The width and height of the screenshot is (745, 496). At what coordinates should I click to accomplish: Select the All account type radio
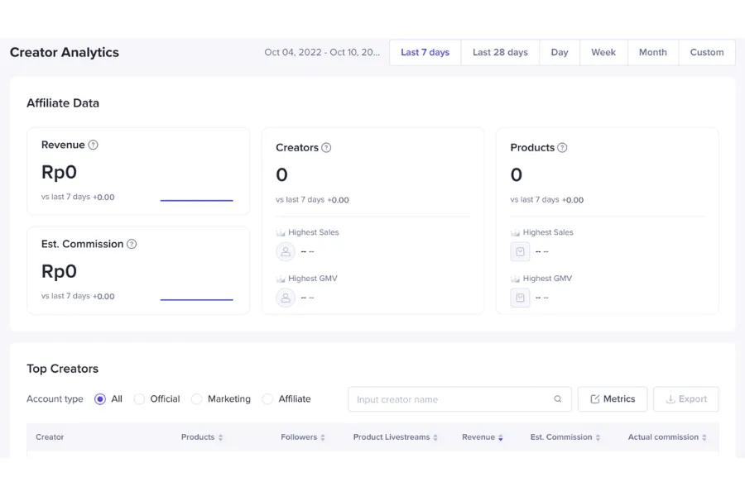[100, 399]
